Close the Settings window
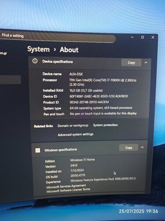Viewport: 165px width, 221px height. 153,38
